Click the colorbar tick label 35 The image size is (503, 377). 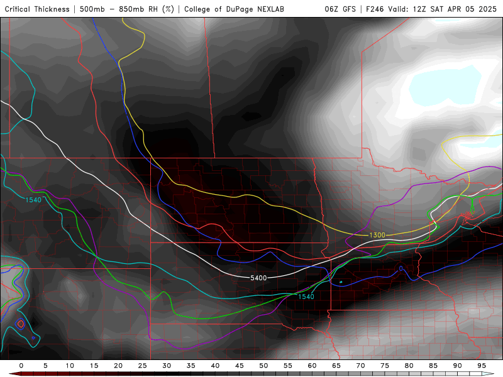point(191,366)
